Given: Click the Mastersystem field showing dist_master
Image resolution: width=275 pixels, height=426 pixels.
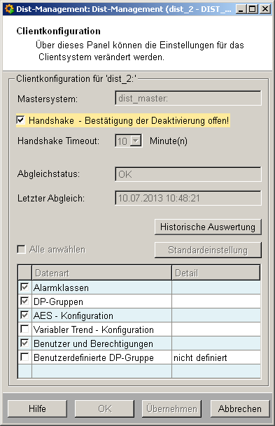Looking at the screenshot, I should [x=188, y=99].
